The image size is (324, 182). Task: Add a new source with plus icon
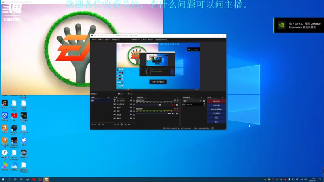click(x=115, y=125)
